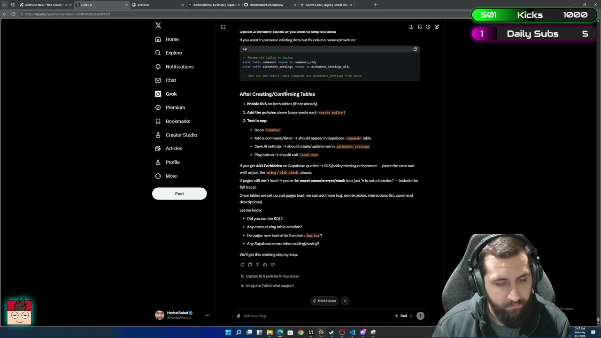Close the Grok / X tab

click(x=126, y=5)
